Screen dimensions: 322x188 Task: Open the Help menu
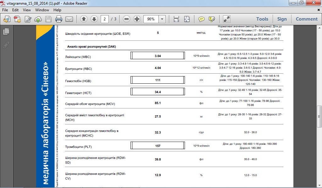point(57,10)
